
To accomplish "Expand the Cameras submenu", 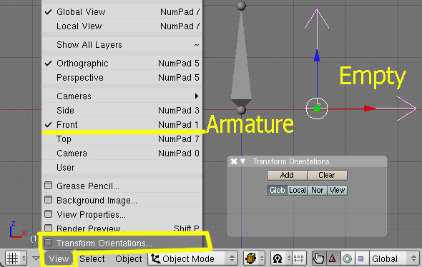I will coord(122,96).
